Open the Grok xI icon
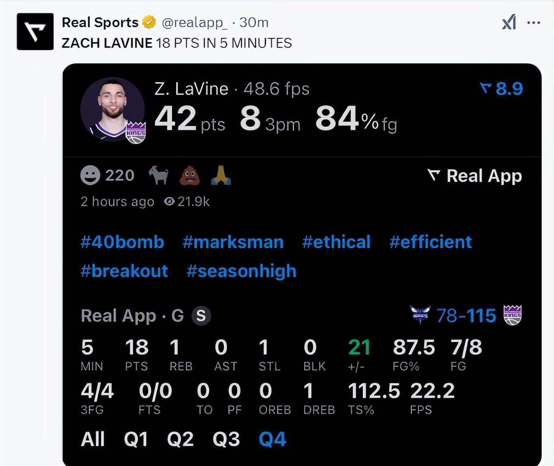 (x=509, y=22)
